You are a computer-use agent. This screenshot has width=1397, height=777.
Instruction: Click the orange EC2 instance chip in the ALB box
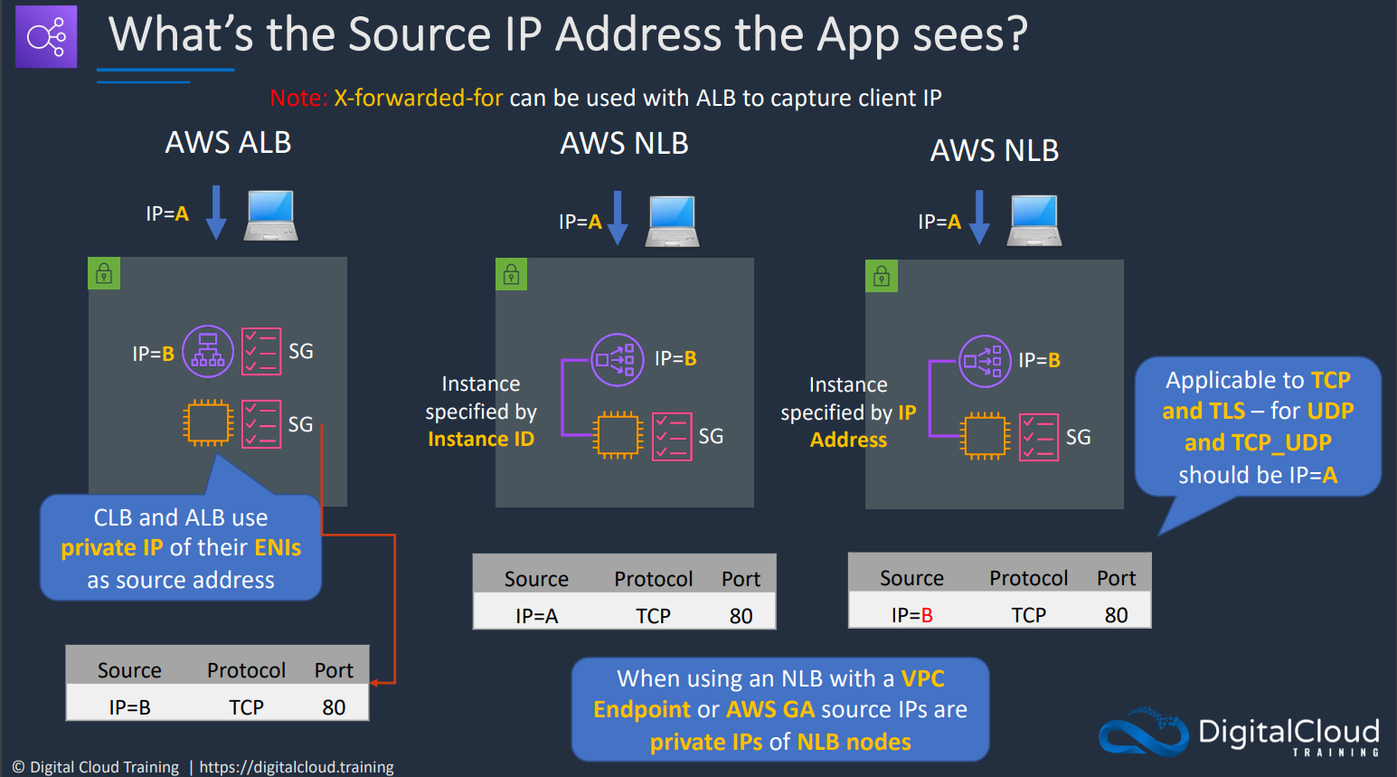click(208, 422)
